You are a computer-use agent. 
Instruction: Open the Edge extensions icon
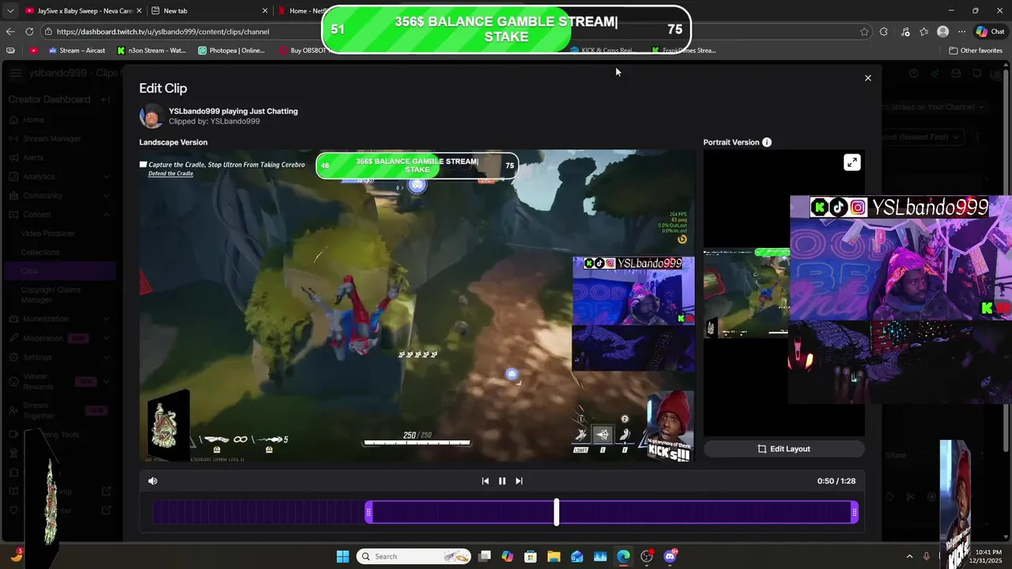[884, 32]
